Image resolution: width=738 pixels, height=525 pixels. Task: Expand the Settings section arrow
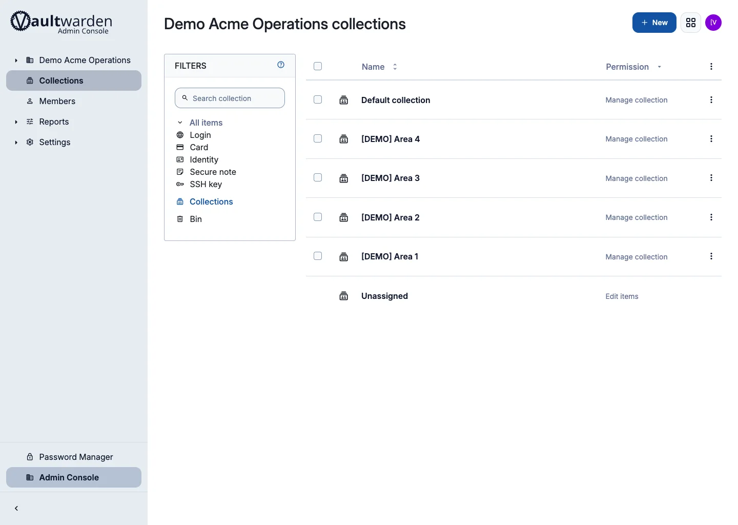coord(16,143)
